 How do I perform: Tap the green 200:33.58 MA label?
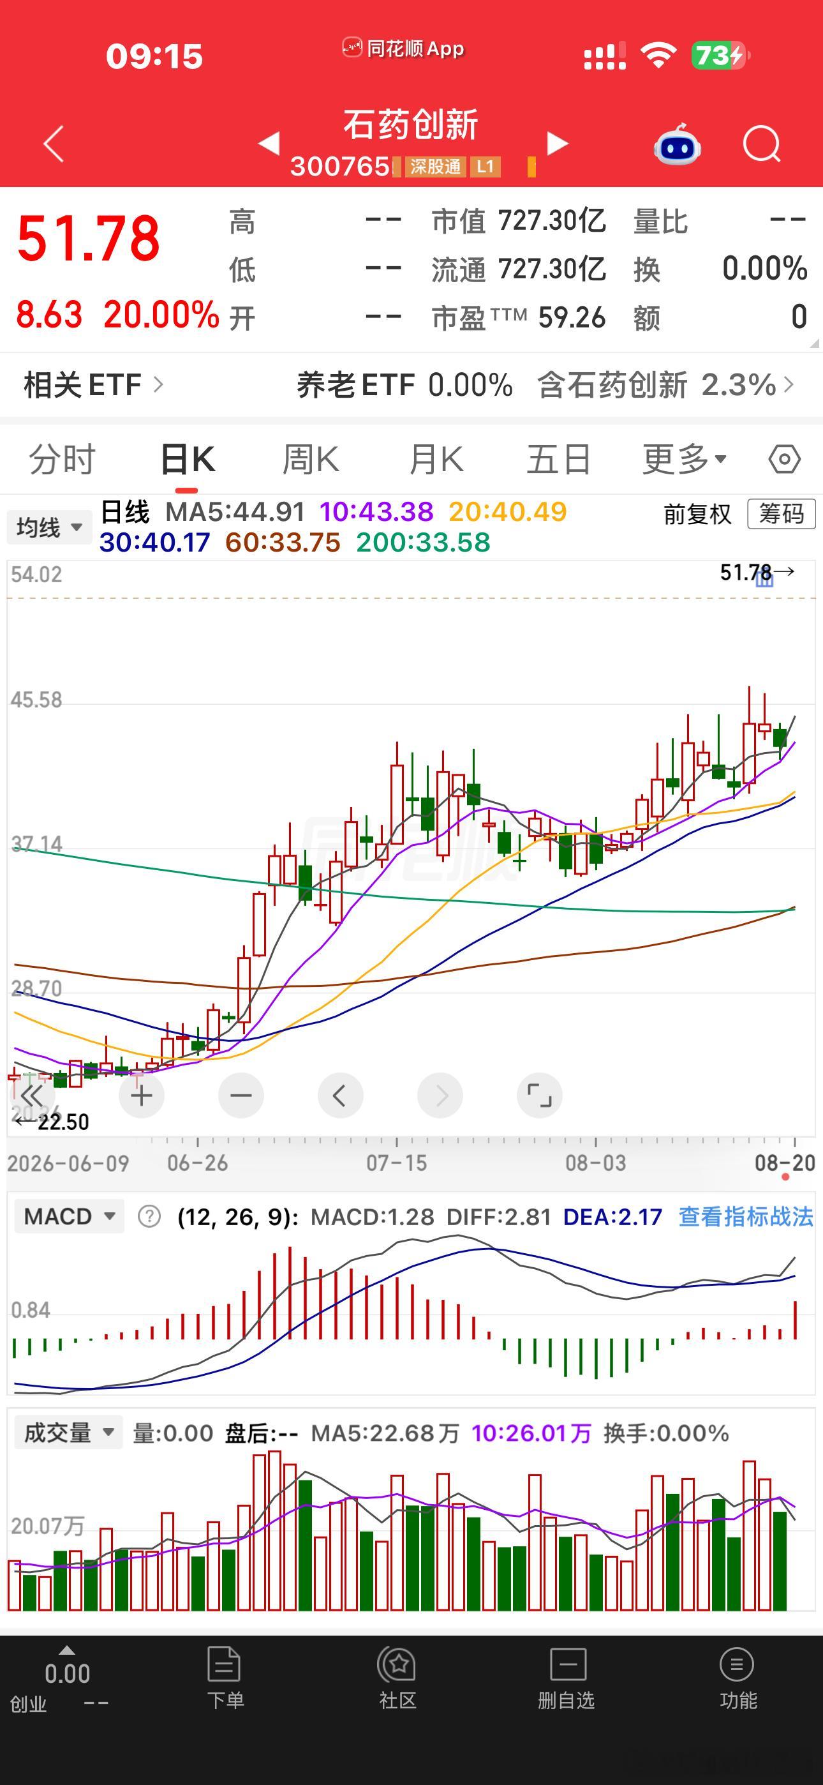pyautogui.click(x=423, y=543)
